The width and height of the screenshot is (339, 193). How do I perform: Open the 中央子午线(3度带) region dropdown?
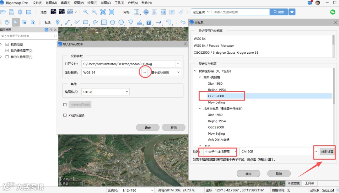point(220,152)
